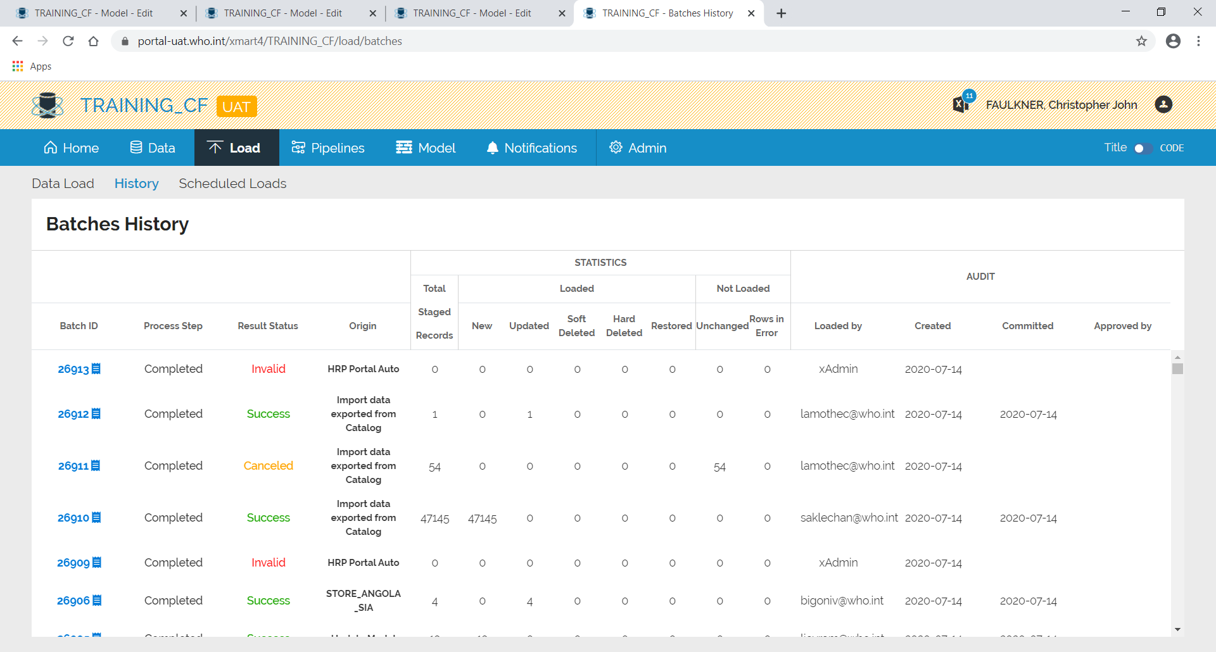1216x652 pixels.
Task: Click STORE_ANGOLA_SIA origin cell
Action: 364,600
